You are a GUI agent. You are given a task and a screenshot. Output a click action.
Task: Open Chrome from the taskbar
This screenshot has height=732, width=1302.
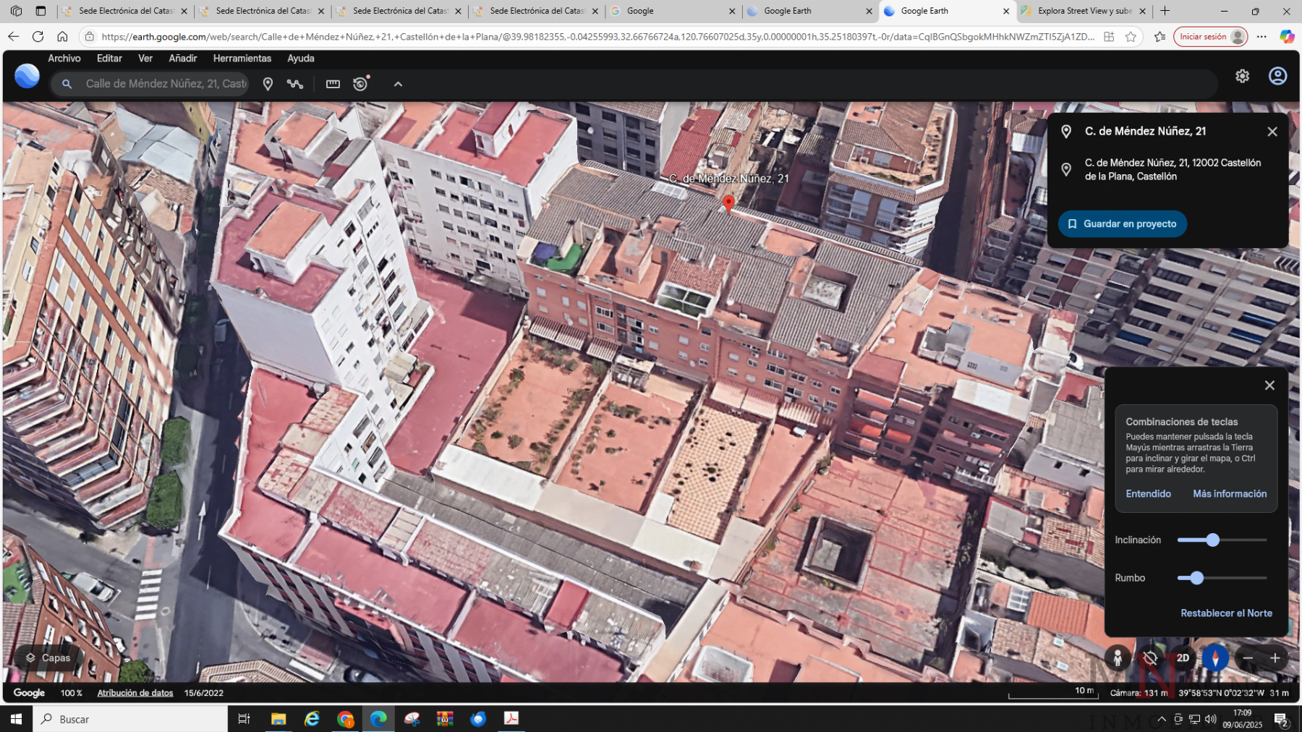345,719
